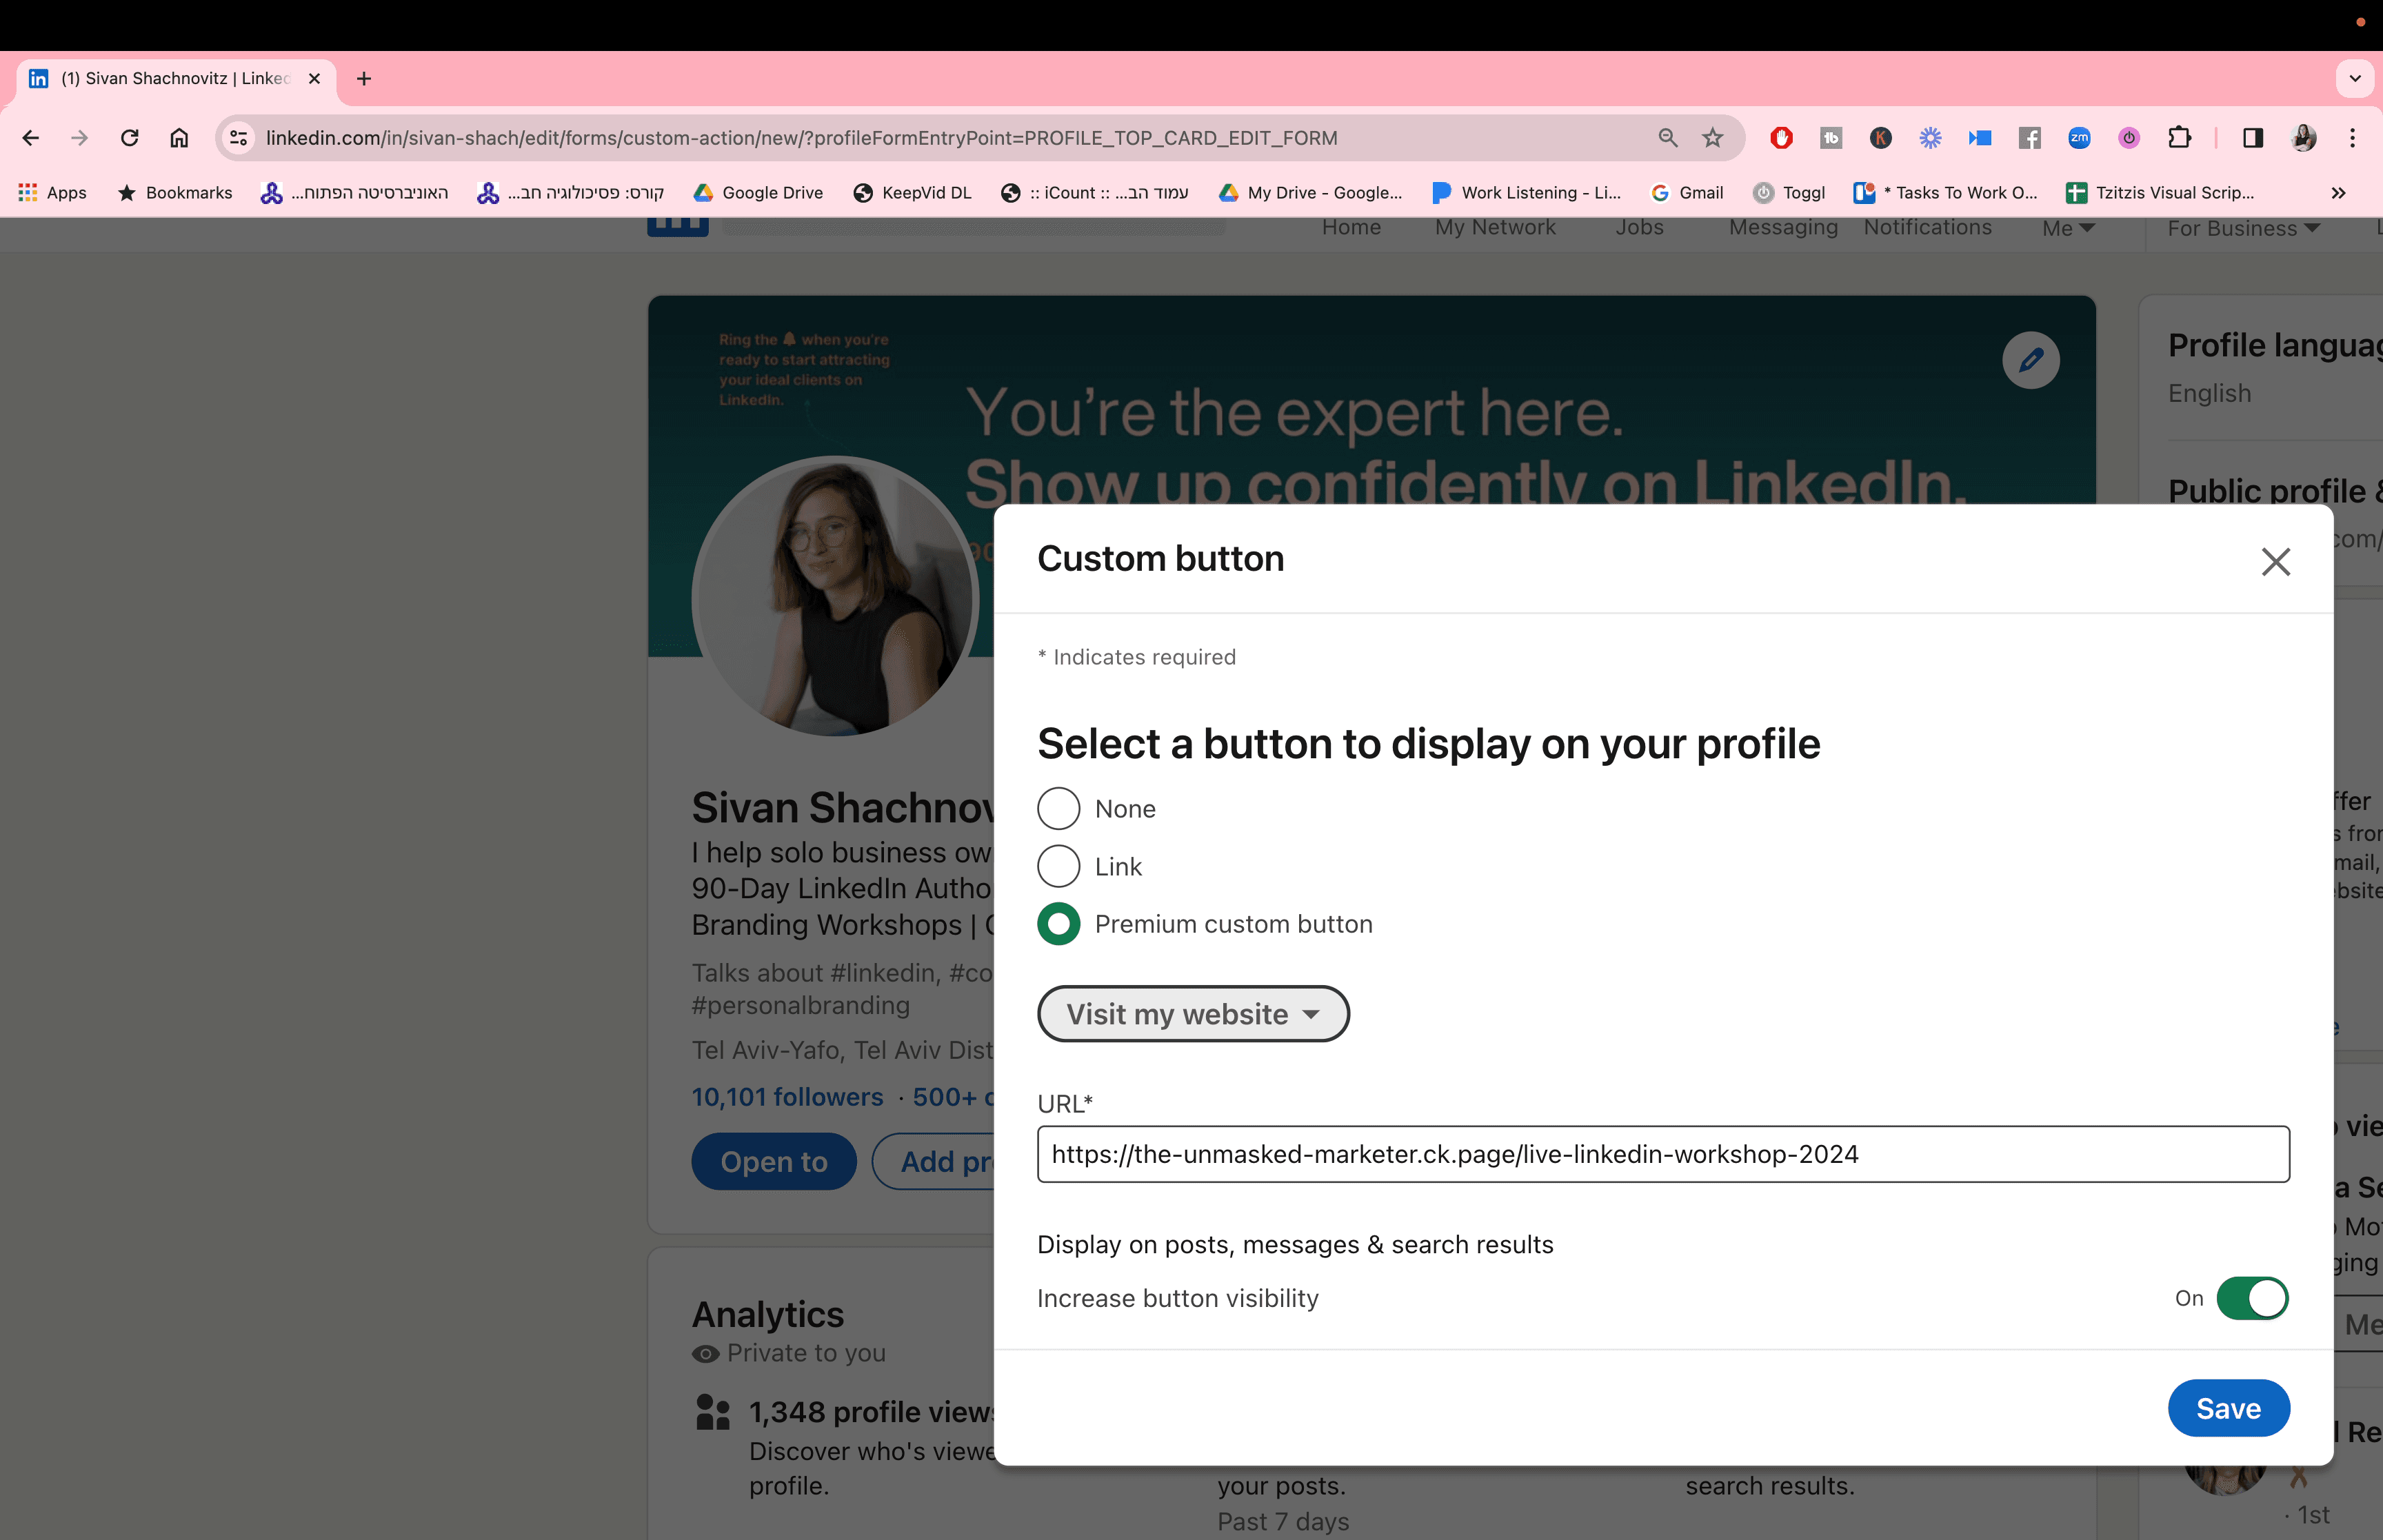Open the Messaging navigation item
The width and height of the screenshot is (2383, 1540).
coord(1783,228)
